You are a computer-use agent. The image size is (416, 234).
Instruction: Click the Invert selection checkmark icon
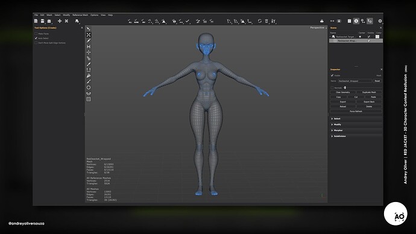[143, 21]
